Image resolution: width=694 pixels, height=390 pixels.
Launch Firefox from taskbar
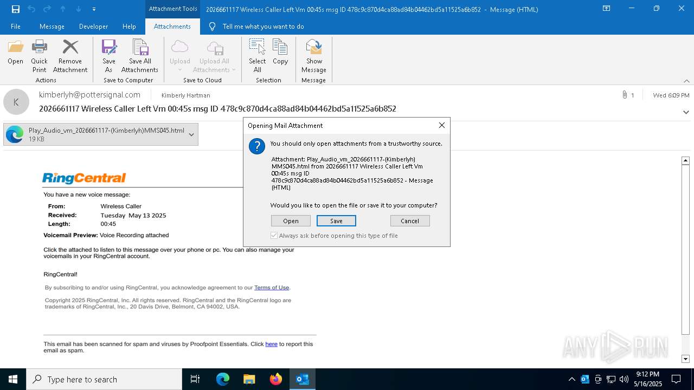pos(276,379)
